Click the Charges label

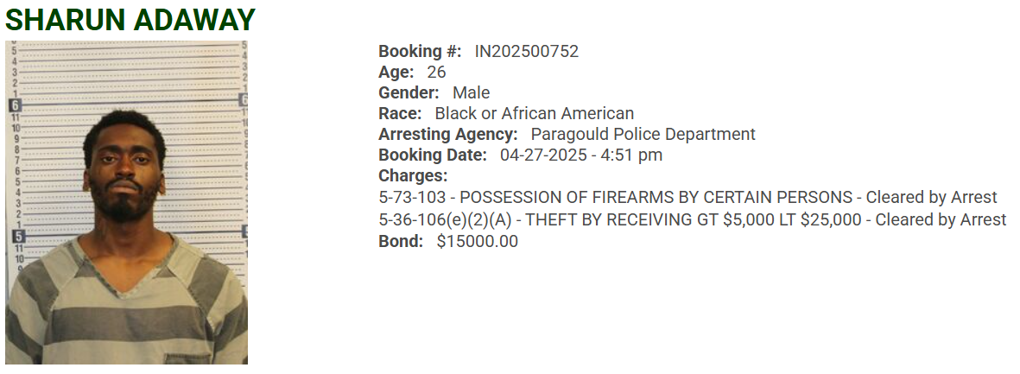[x=413, y=176]
